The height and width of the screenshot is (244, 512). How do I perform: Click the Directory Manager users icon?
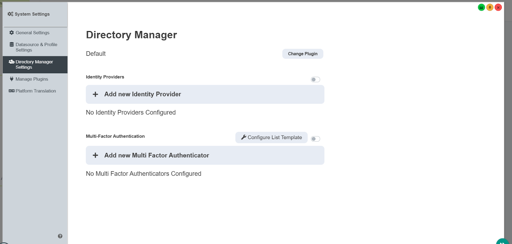12,62
